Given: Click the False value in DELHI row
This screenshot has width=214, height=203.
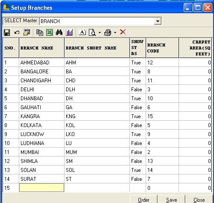Looking at the screenshot, I should 138,89.
